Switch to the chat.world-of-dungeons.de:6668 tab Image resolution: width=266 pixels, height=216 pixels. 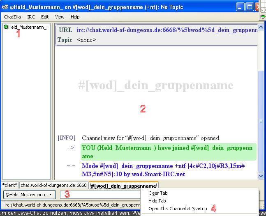tap(53, 185)
